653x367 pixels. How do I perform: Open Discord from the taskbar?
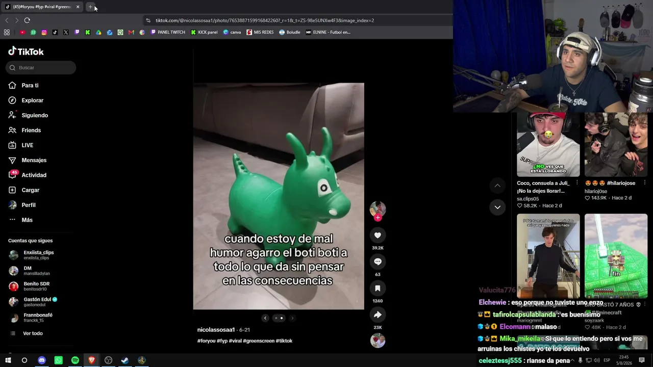click(42, 360)
